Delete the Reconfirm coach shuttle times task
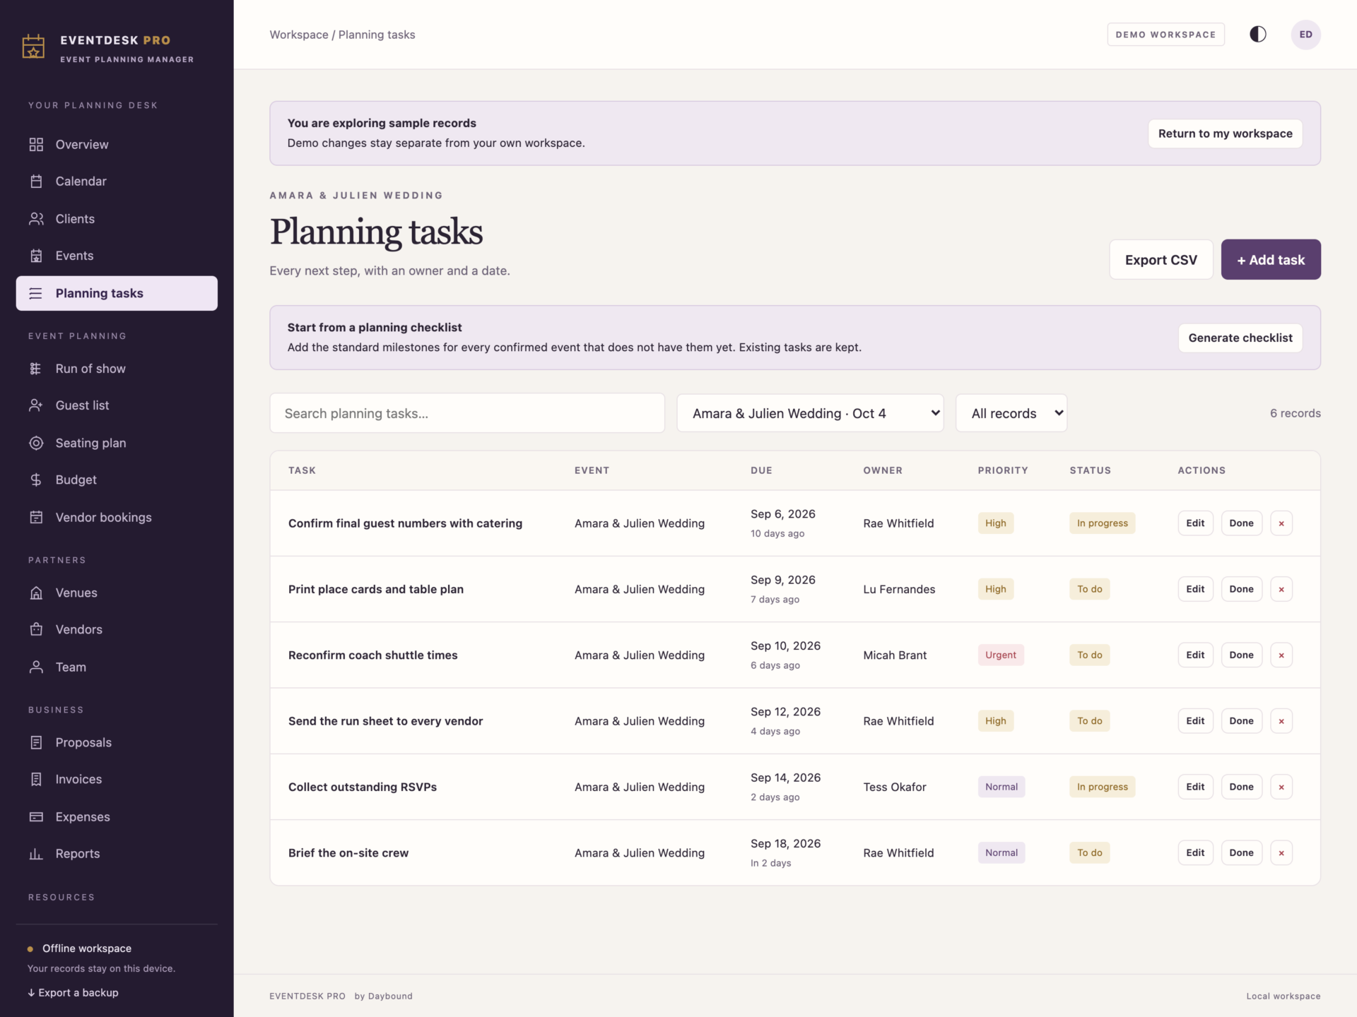The image size is (1357, 1017). click(1281, 655)
